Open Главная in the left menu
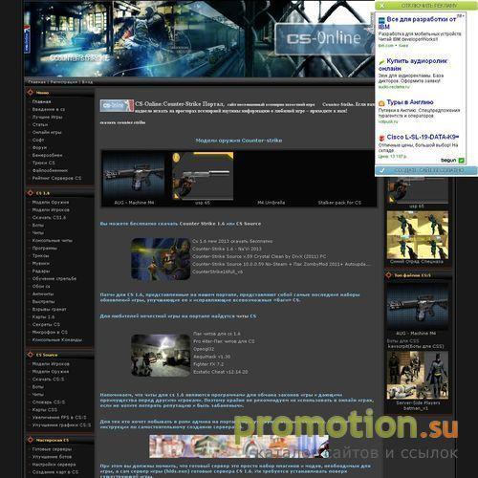The image size is (478, 478). pyautogui.click(x=41, y=101)
